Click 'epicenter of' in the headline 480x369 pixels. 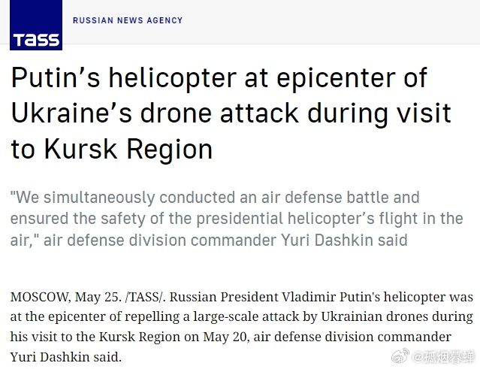(352, 78)
